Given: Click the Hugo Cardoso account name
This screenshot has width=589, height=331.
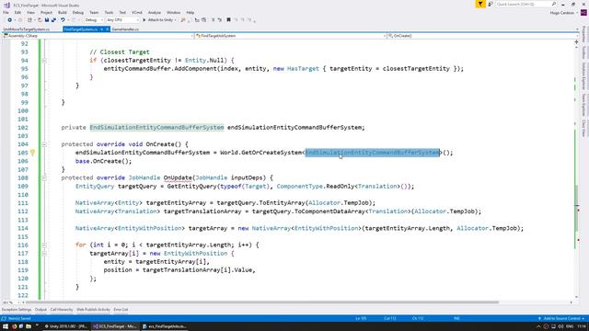Looking at the screenshot, I should (x=562, y=13).
